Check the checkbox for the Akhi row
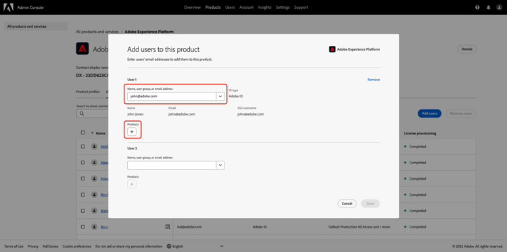 pos(83,147)
